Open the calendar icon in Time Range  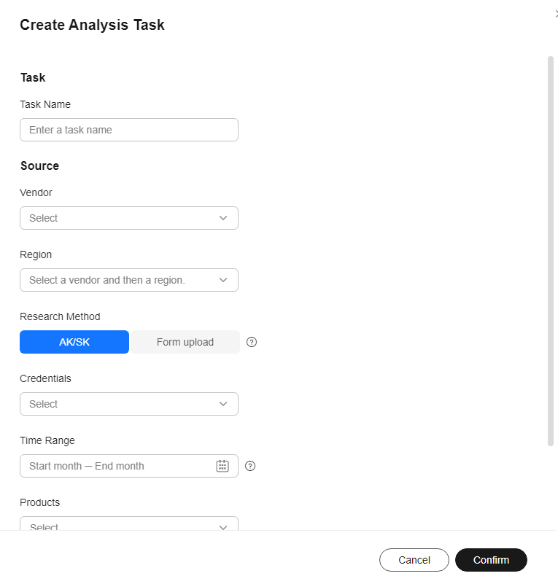222,466
